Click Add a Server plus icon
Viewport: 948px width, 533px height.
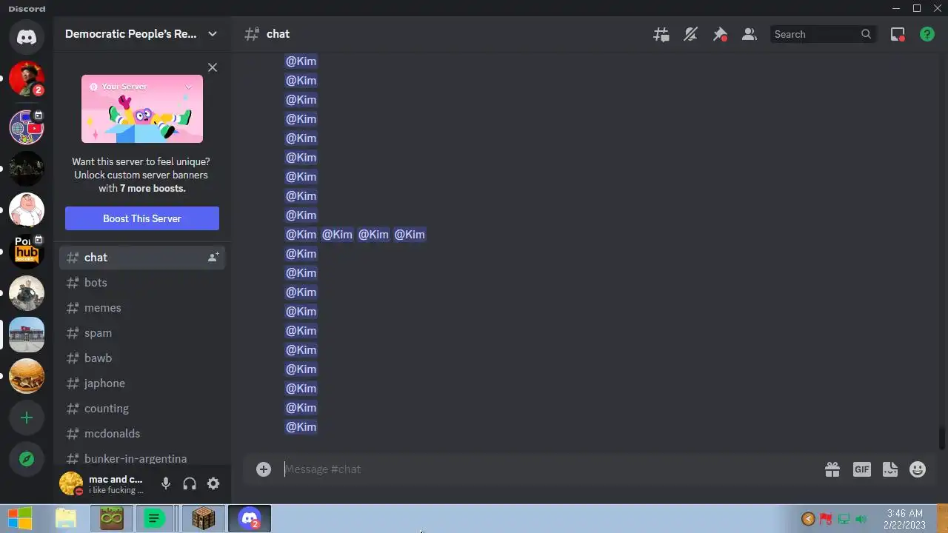point(27,418)
